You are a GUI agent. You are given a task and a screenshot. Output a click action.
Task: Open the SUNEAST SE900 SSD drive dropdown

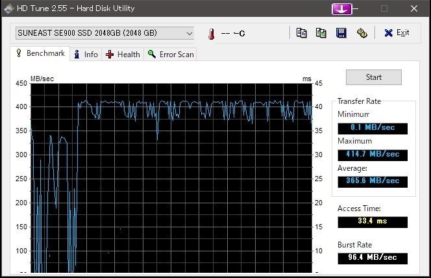point(105,33)
